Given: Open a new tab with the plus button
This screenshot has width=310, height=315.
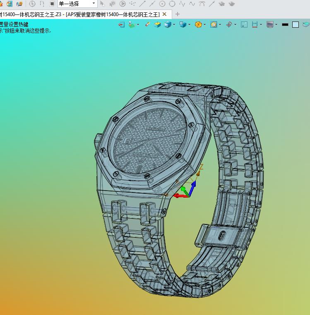Looking at the screenshot, I should pyautogui.click(x=178, y=14).
